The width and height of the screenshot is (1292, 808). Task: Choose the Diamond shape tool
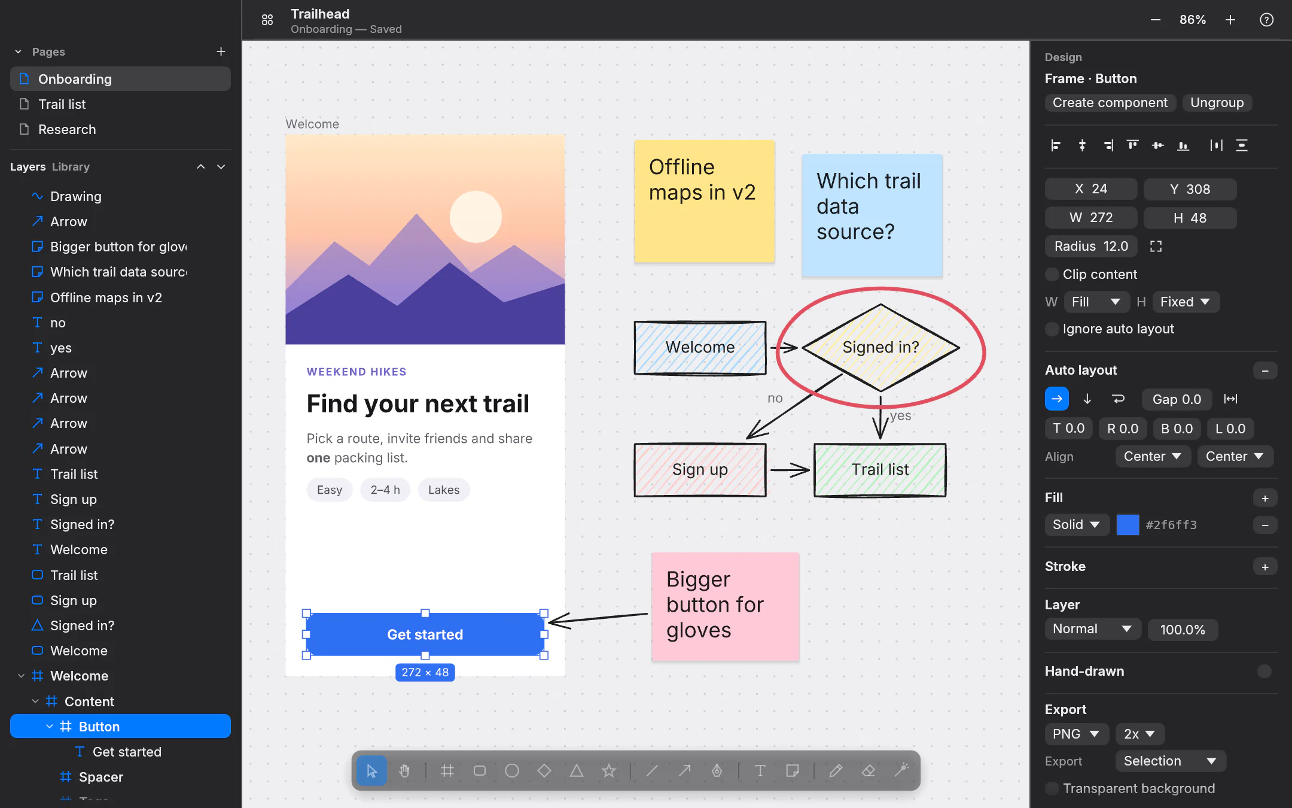click(544, 771)
